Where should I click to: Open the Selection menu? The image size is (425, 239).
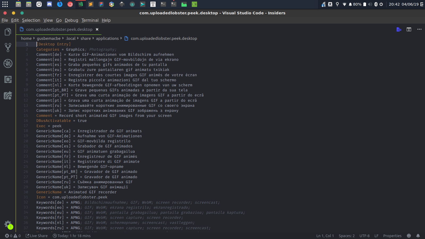pos(31,20)
